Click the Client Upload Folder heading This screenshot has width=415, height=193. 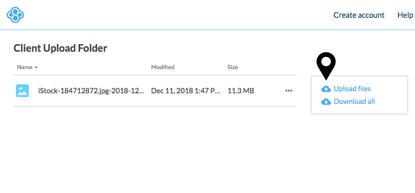[60, 48]
